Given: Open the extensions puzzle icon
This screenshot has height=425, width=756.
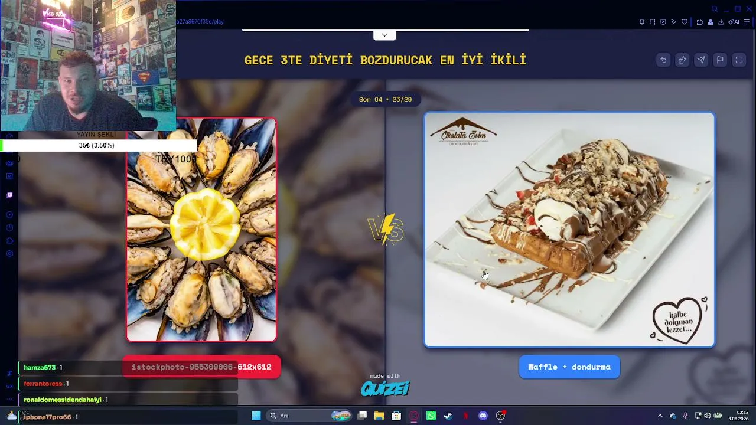Looking at the screenshot, I should pos(700,22).
